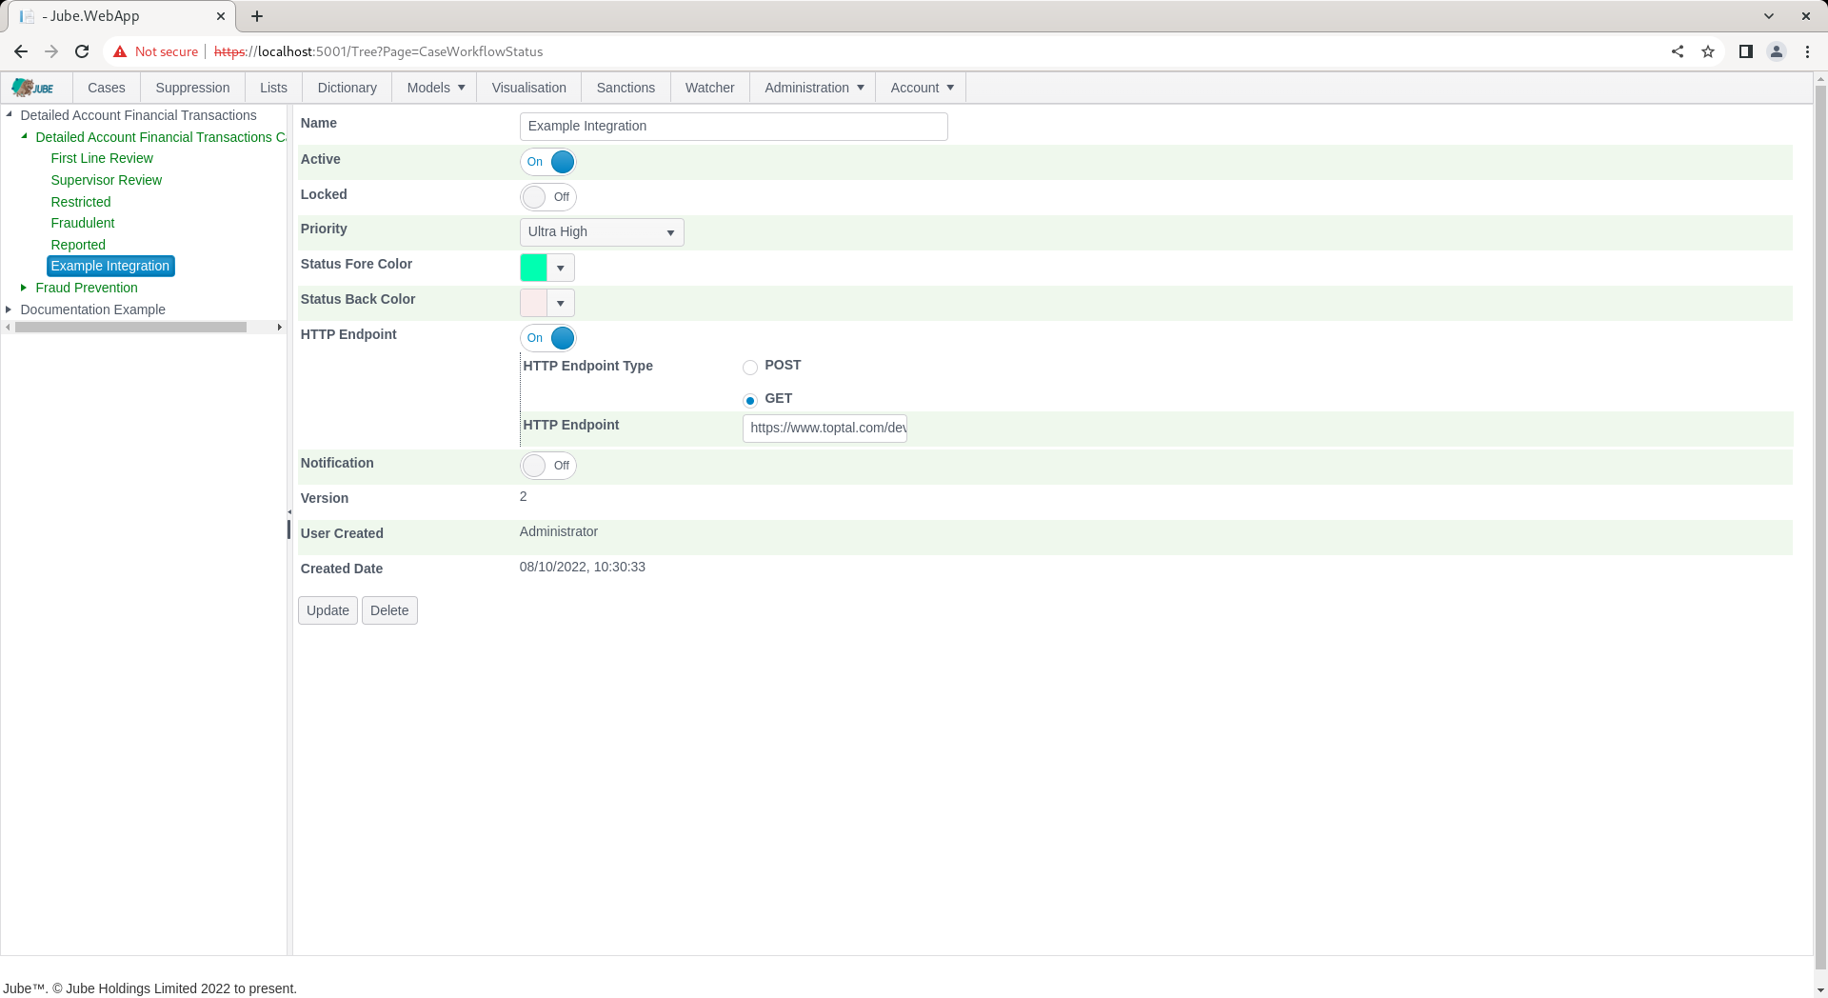Select the POST radio button
Screen dimensions: 1828x998
coord(750,368)
